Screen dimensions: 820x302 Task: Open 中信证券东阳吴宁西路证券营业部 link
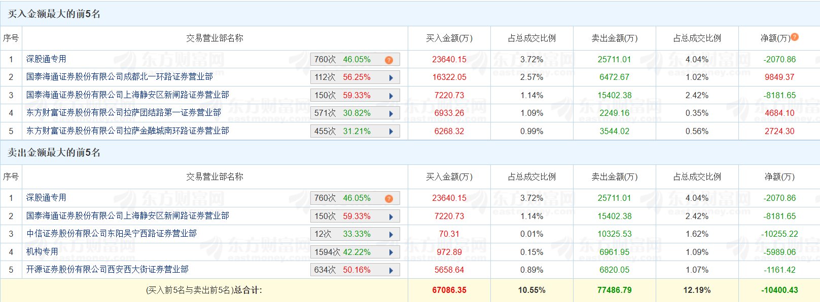(111, 234)
